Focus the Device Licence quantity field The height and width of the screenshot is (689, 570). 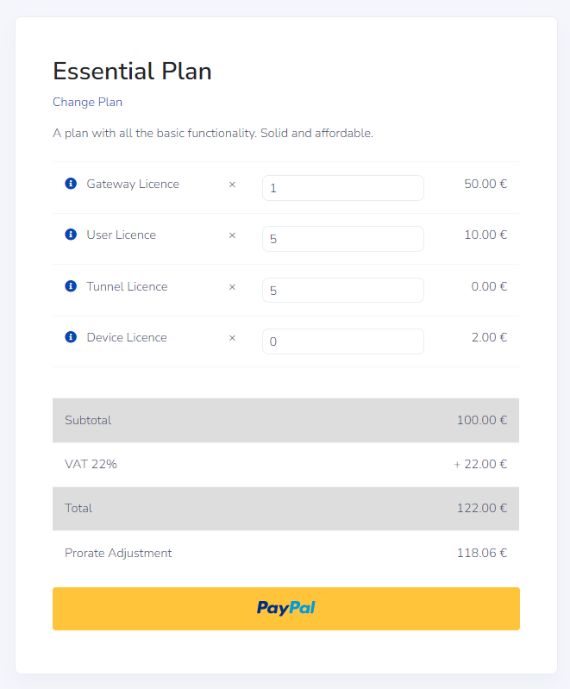pos(343,341)
